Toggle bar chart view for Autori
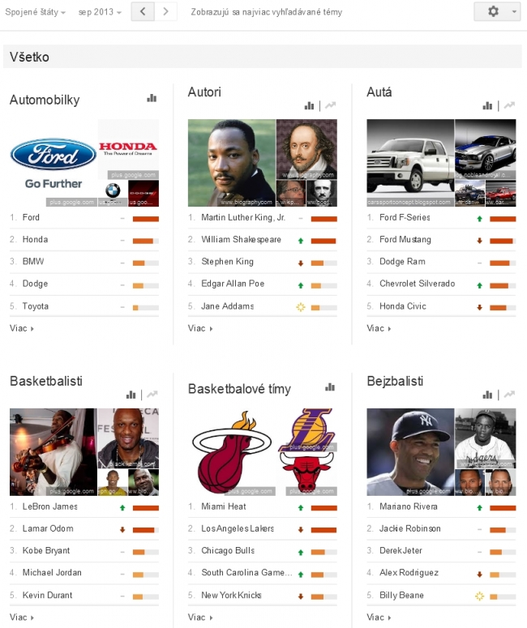The width and height of the screenshot is (527, 628). coord(309,105)
